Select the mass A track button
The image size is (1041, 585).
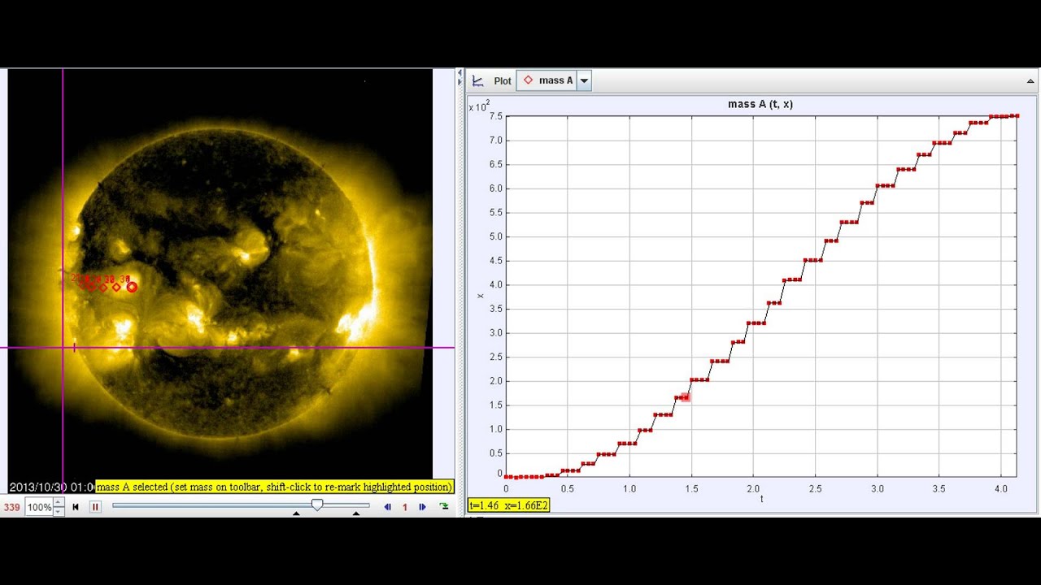click(548, 80)
